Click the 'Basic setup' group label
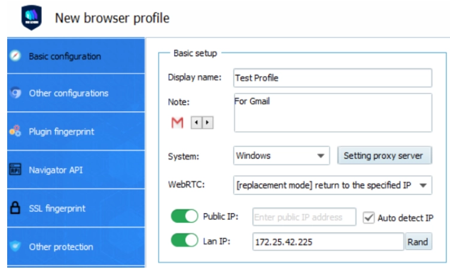450x270 pixels. click(195, 53)
